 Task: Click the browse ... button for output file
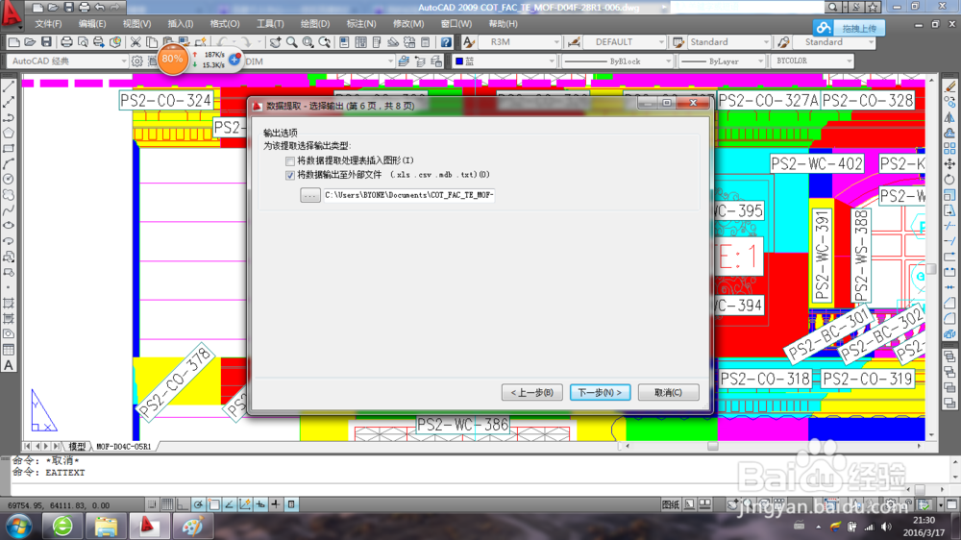310,195
